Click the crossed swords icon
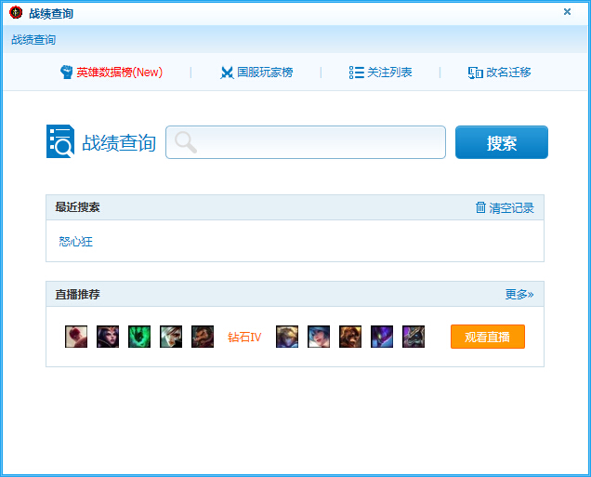This screenshot has height=477, width=591. pyautogui.click(x=227, y=73)
